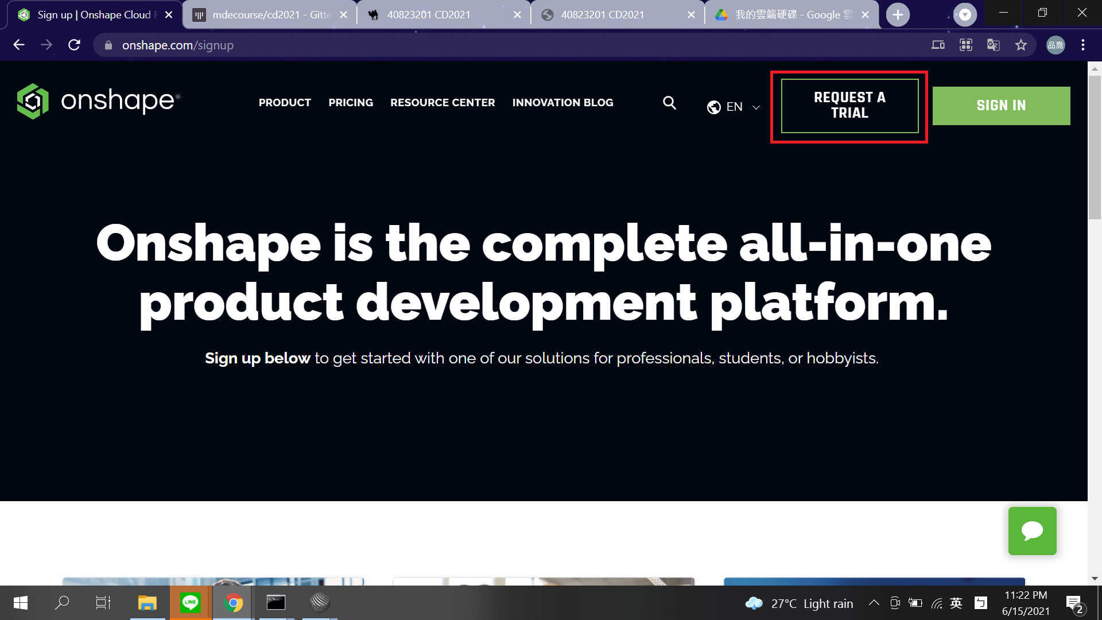Click the weather 27°C Light rain widget
The image size is (1102, 620).
pos(799,603)
